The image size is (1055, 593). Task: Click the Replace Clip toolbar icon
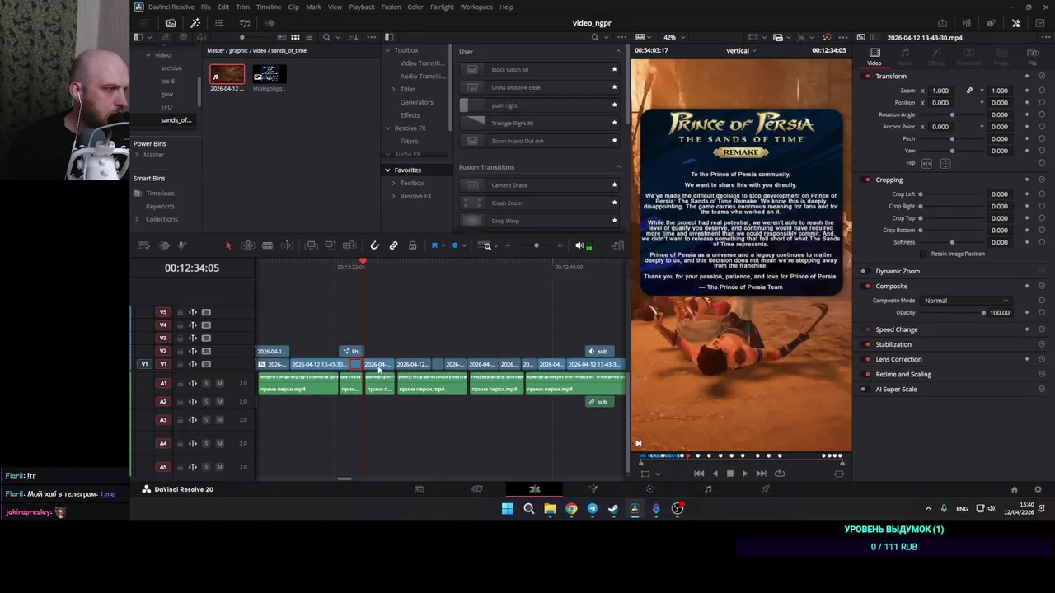(x=349, y=245)
